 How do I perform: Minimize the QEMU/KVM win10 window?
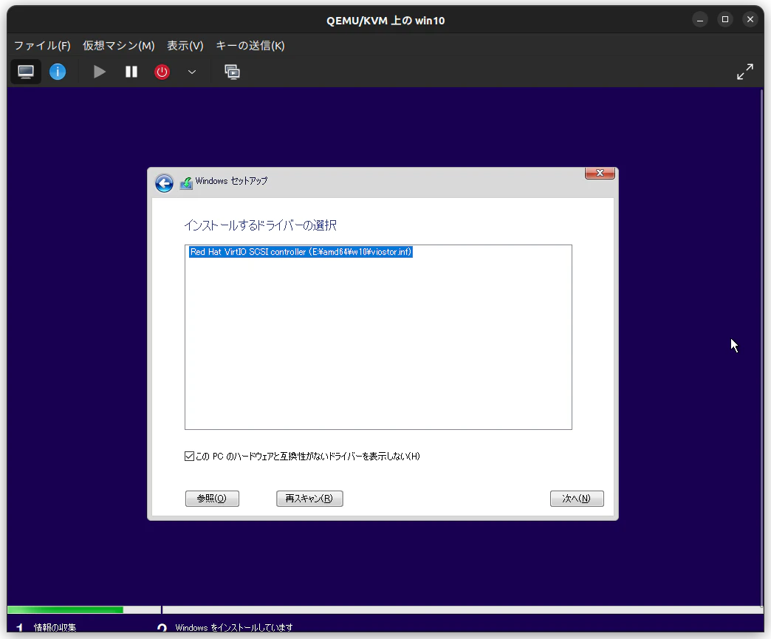(699, 20)
